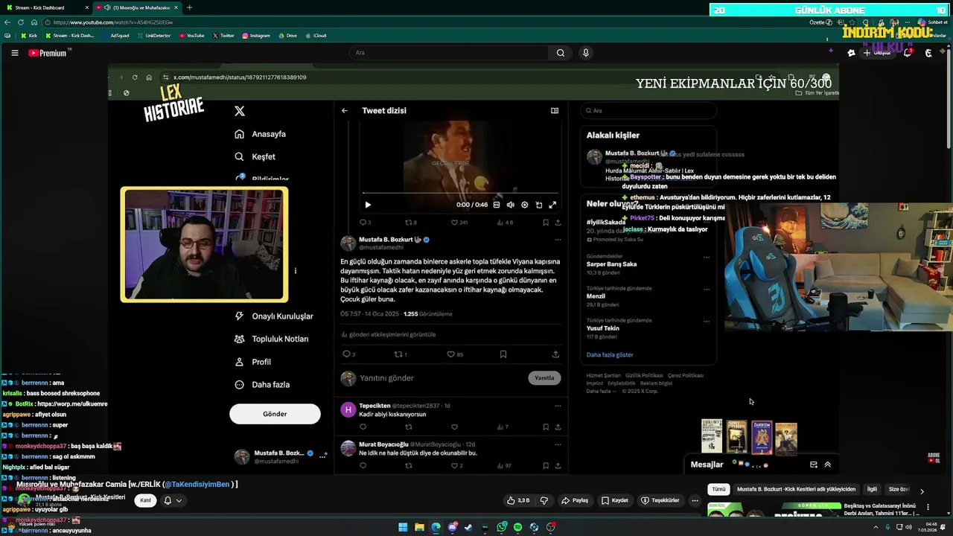Like the YouTube video with 3,3 B likes
The height and width of the screenshot is (536, 953).
pyautogui.click(x=518, y=500)
